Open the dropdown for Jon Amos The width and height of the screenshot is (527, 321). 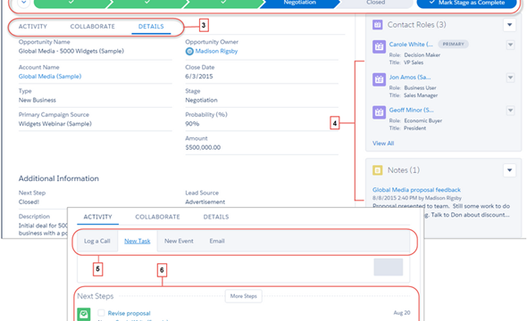[x=510, y=78]
